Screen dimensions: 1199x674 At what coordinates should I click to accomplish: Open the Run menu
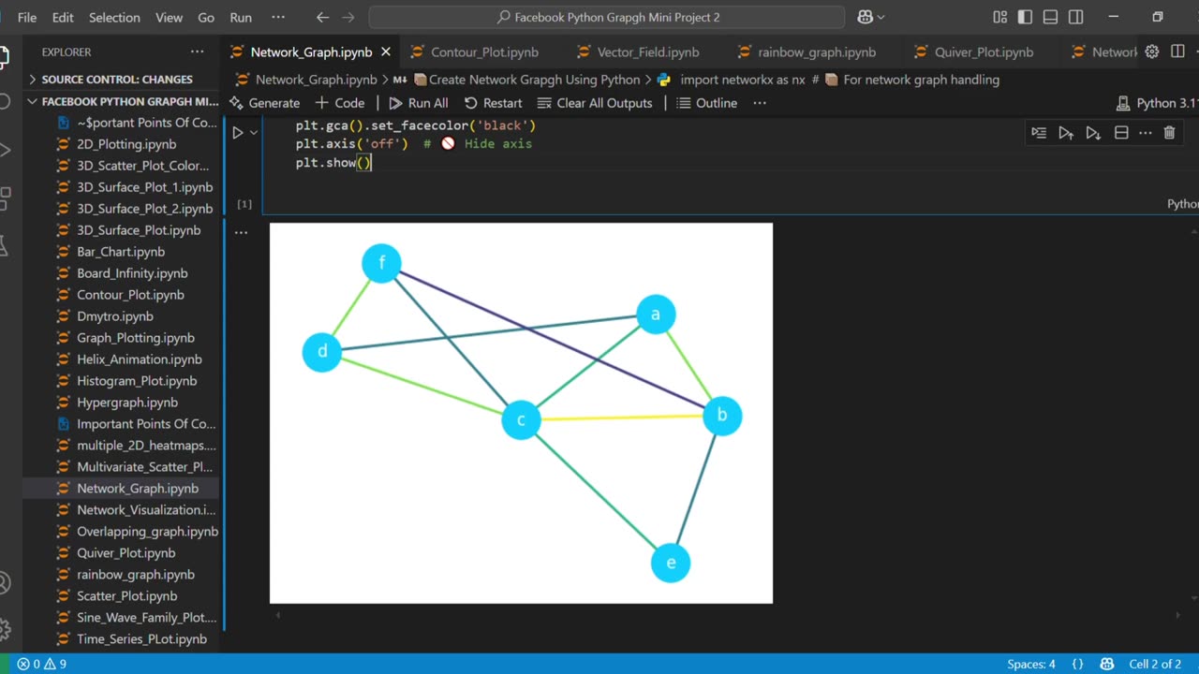(241, 17)
